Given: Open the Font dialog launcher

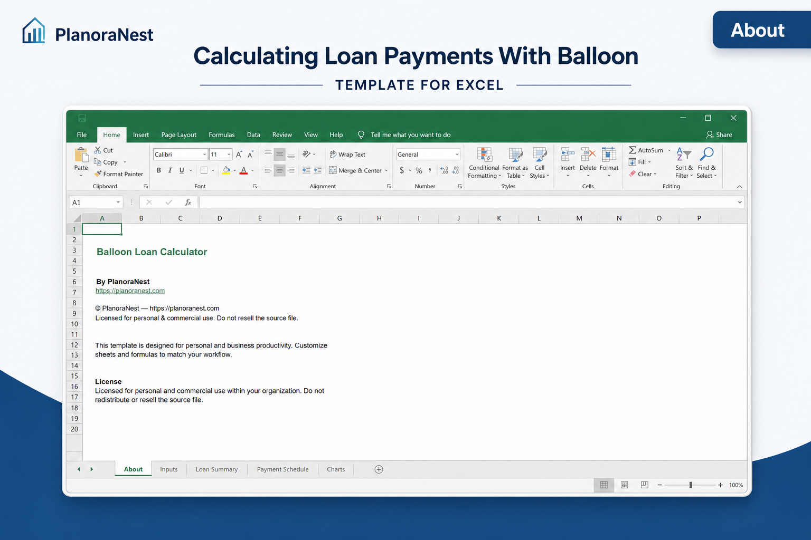Looking at the screenshot, I should [255, 186].
